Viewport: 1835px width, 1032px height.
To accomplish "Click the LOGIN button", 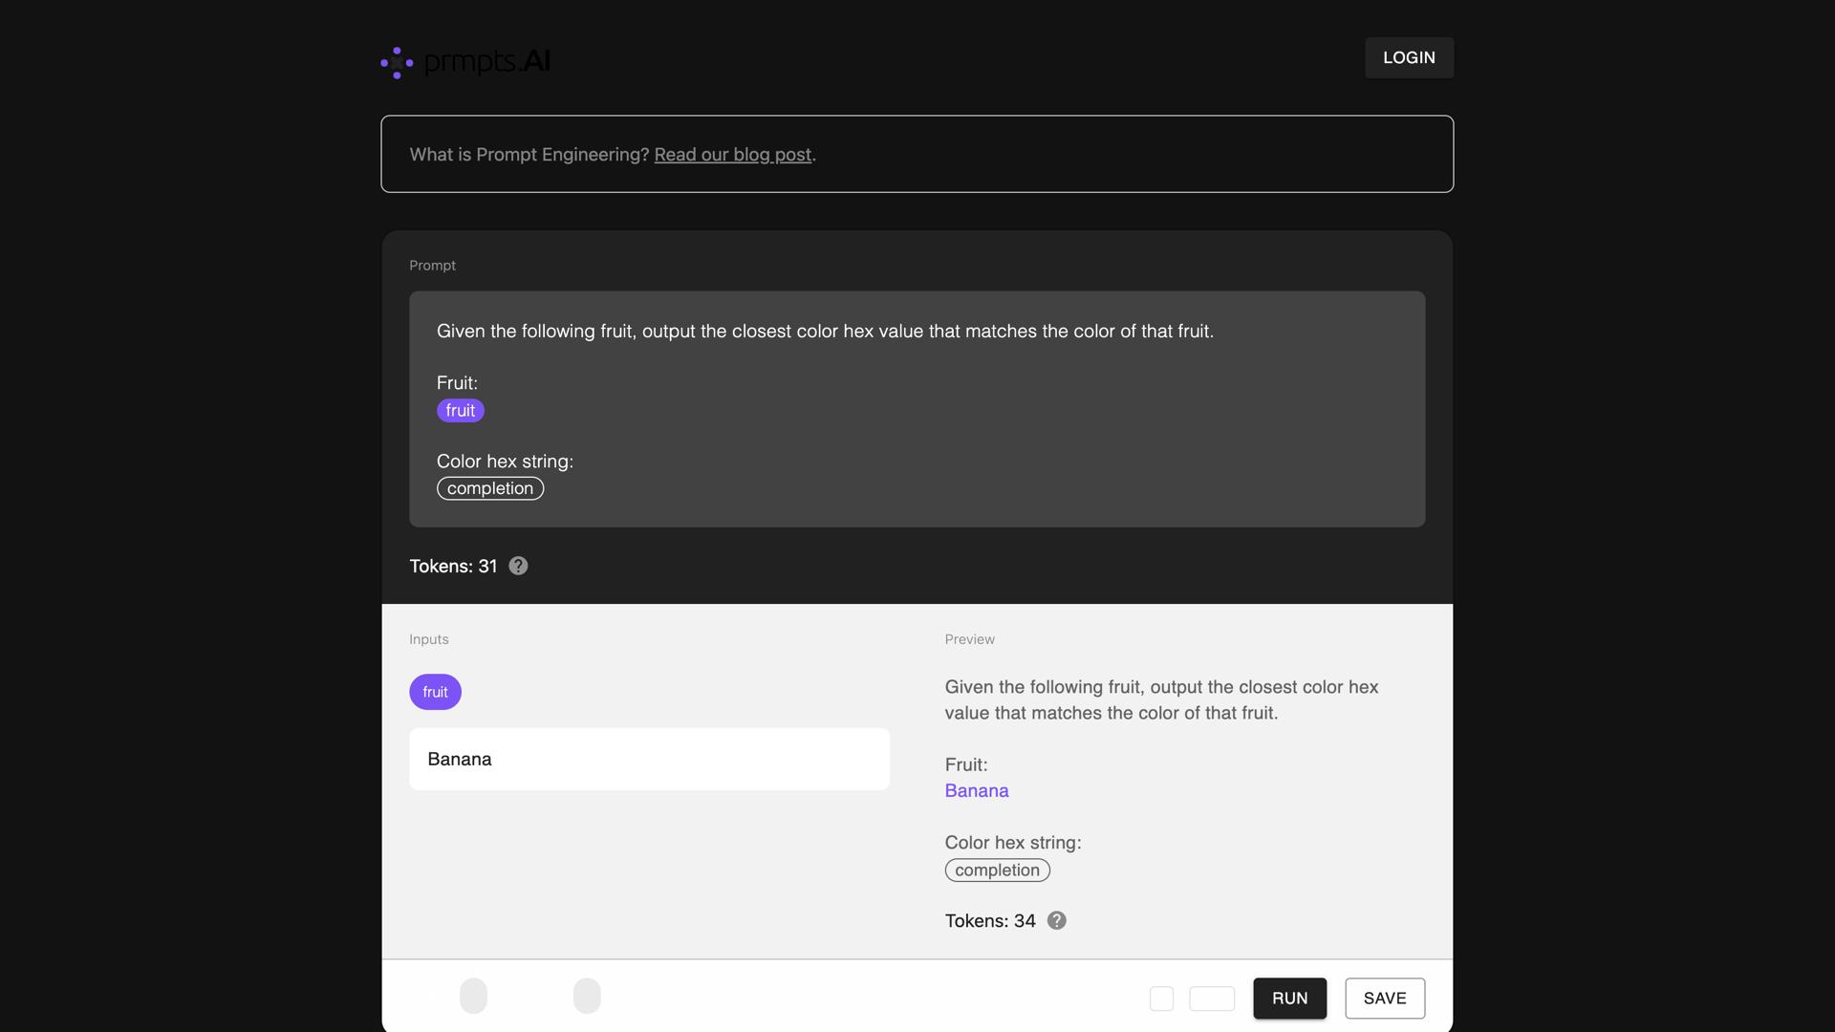I will (1408, 57).
